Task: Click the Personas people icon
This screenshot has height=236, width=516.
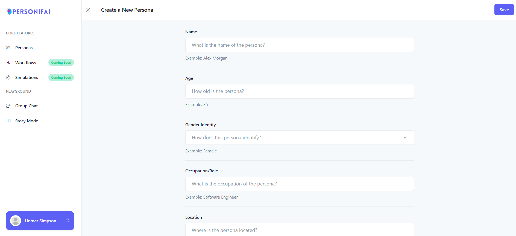Action: coord(8,48)
